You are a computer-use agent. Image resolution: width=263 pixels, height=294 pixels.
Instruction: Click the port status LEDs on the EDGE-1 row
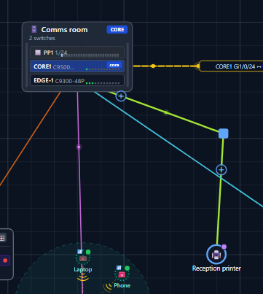pos(103,83)
